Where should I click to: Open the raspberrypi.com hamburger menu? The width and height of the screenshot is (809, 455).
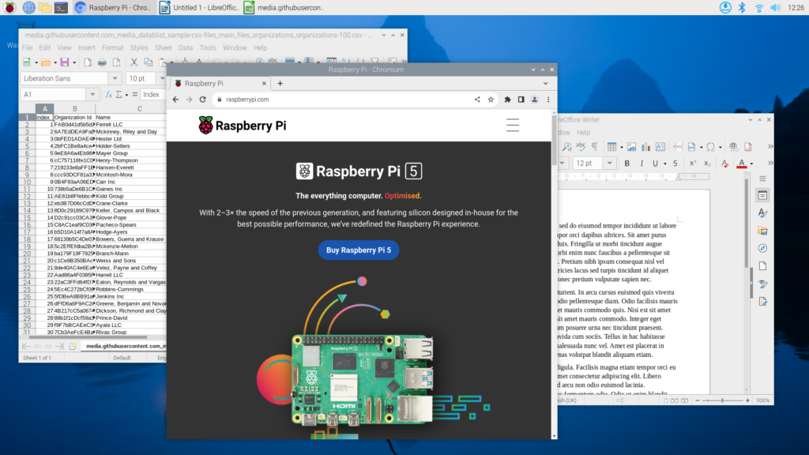512,125
